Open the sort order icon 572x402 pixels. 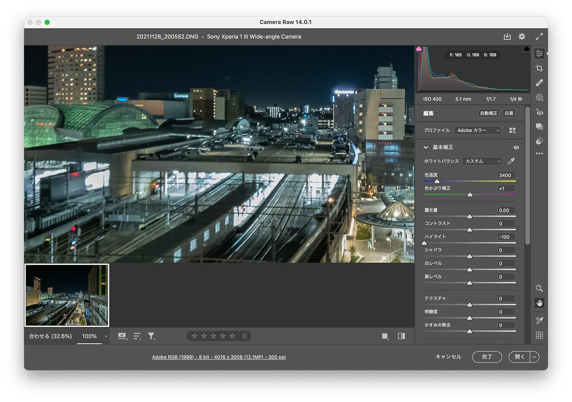point(137,336)
